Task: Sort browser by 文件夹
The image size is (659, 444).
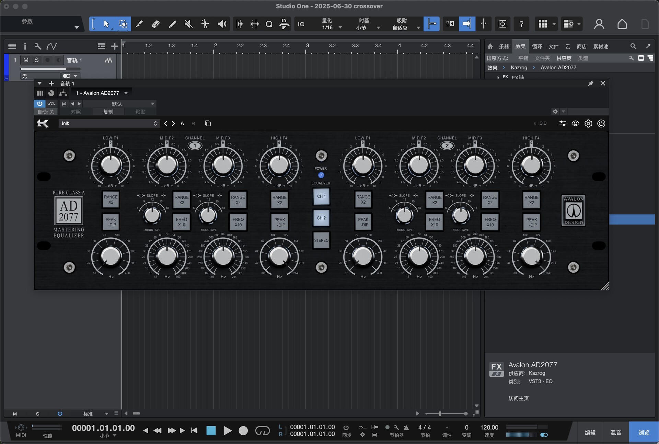Action: click(x=542, y=58)
